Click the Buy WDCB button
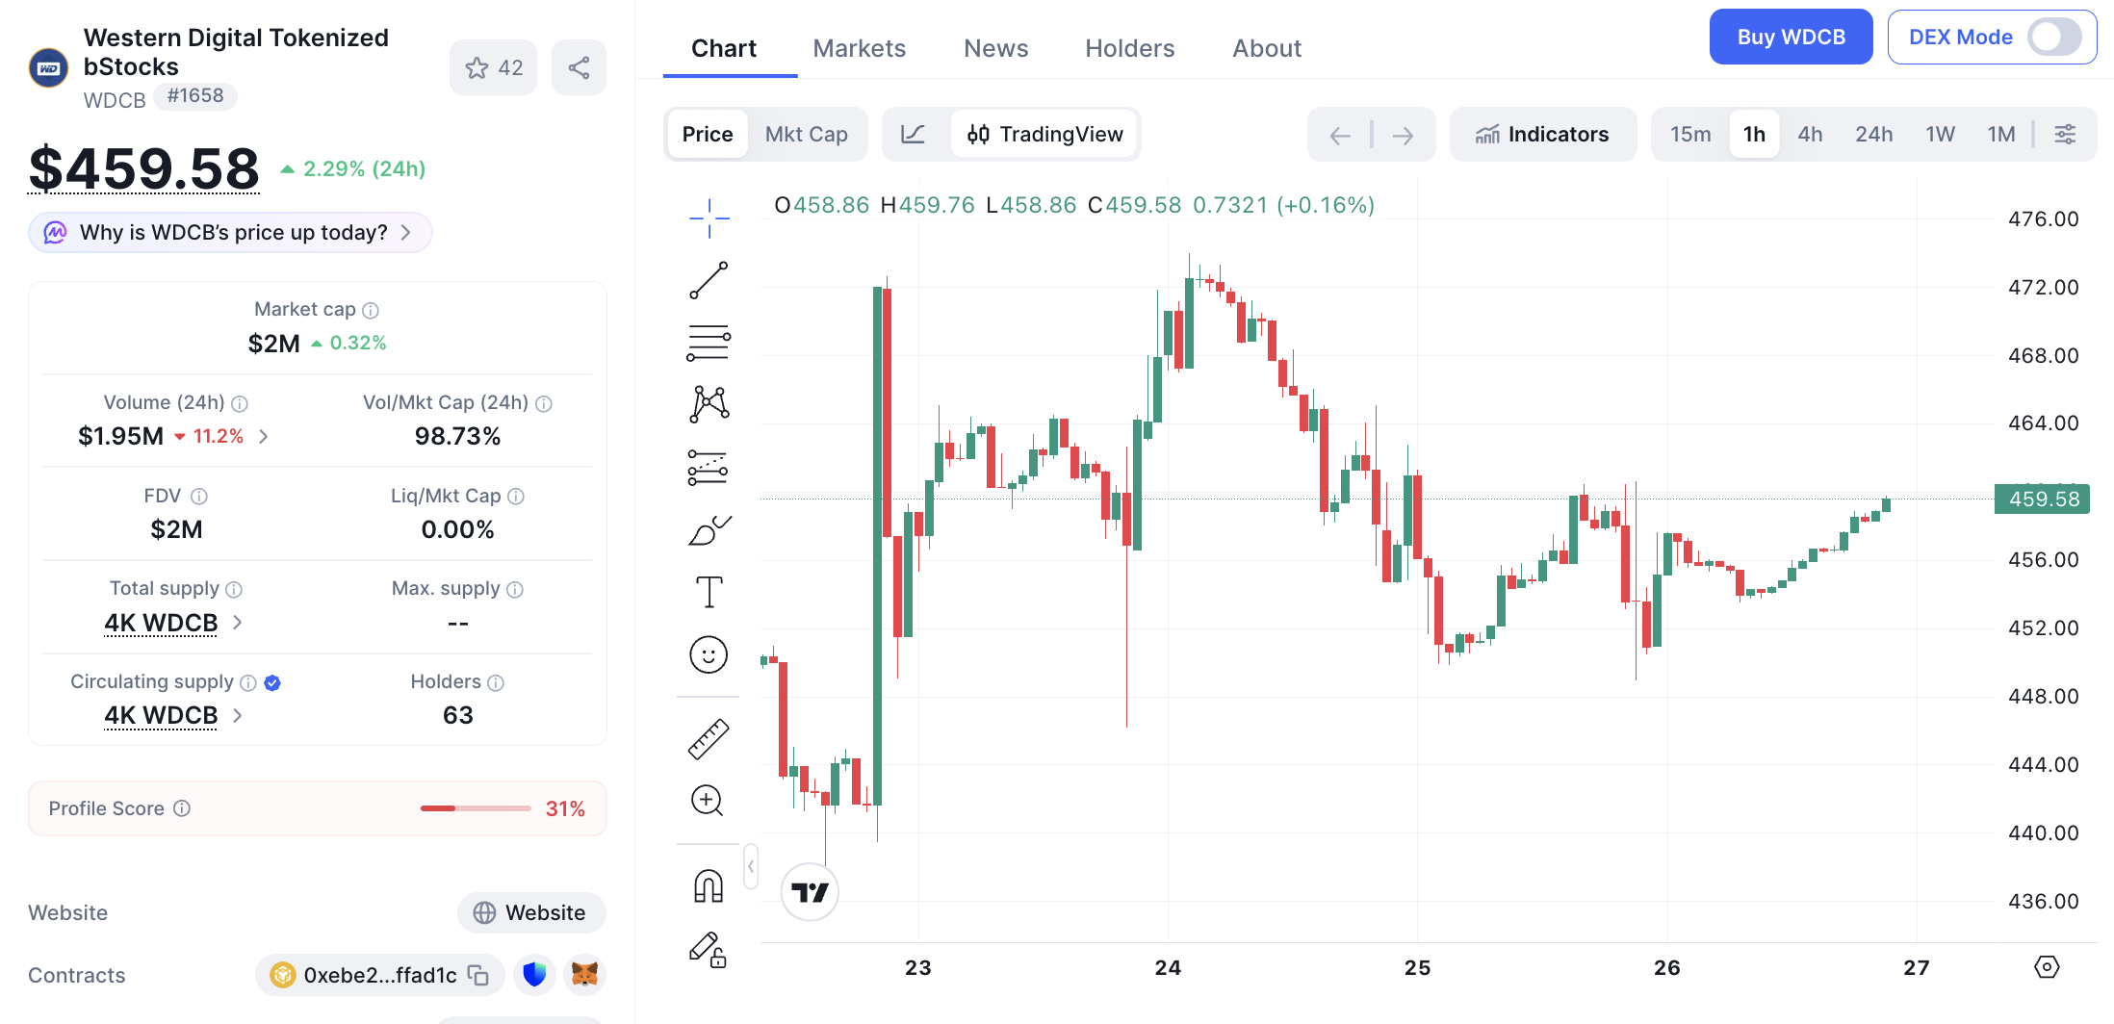Viewport: 2114px width, 1024px height. [1791, 38]
